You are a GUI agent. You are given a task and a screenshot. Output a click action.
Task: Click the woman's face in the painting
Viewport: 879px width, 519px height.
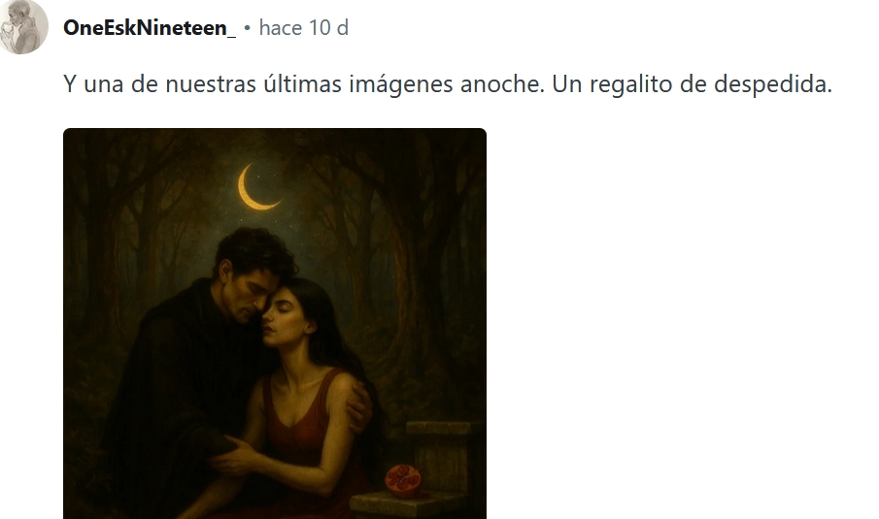(283, 317)
